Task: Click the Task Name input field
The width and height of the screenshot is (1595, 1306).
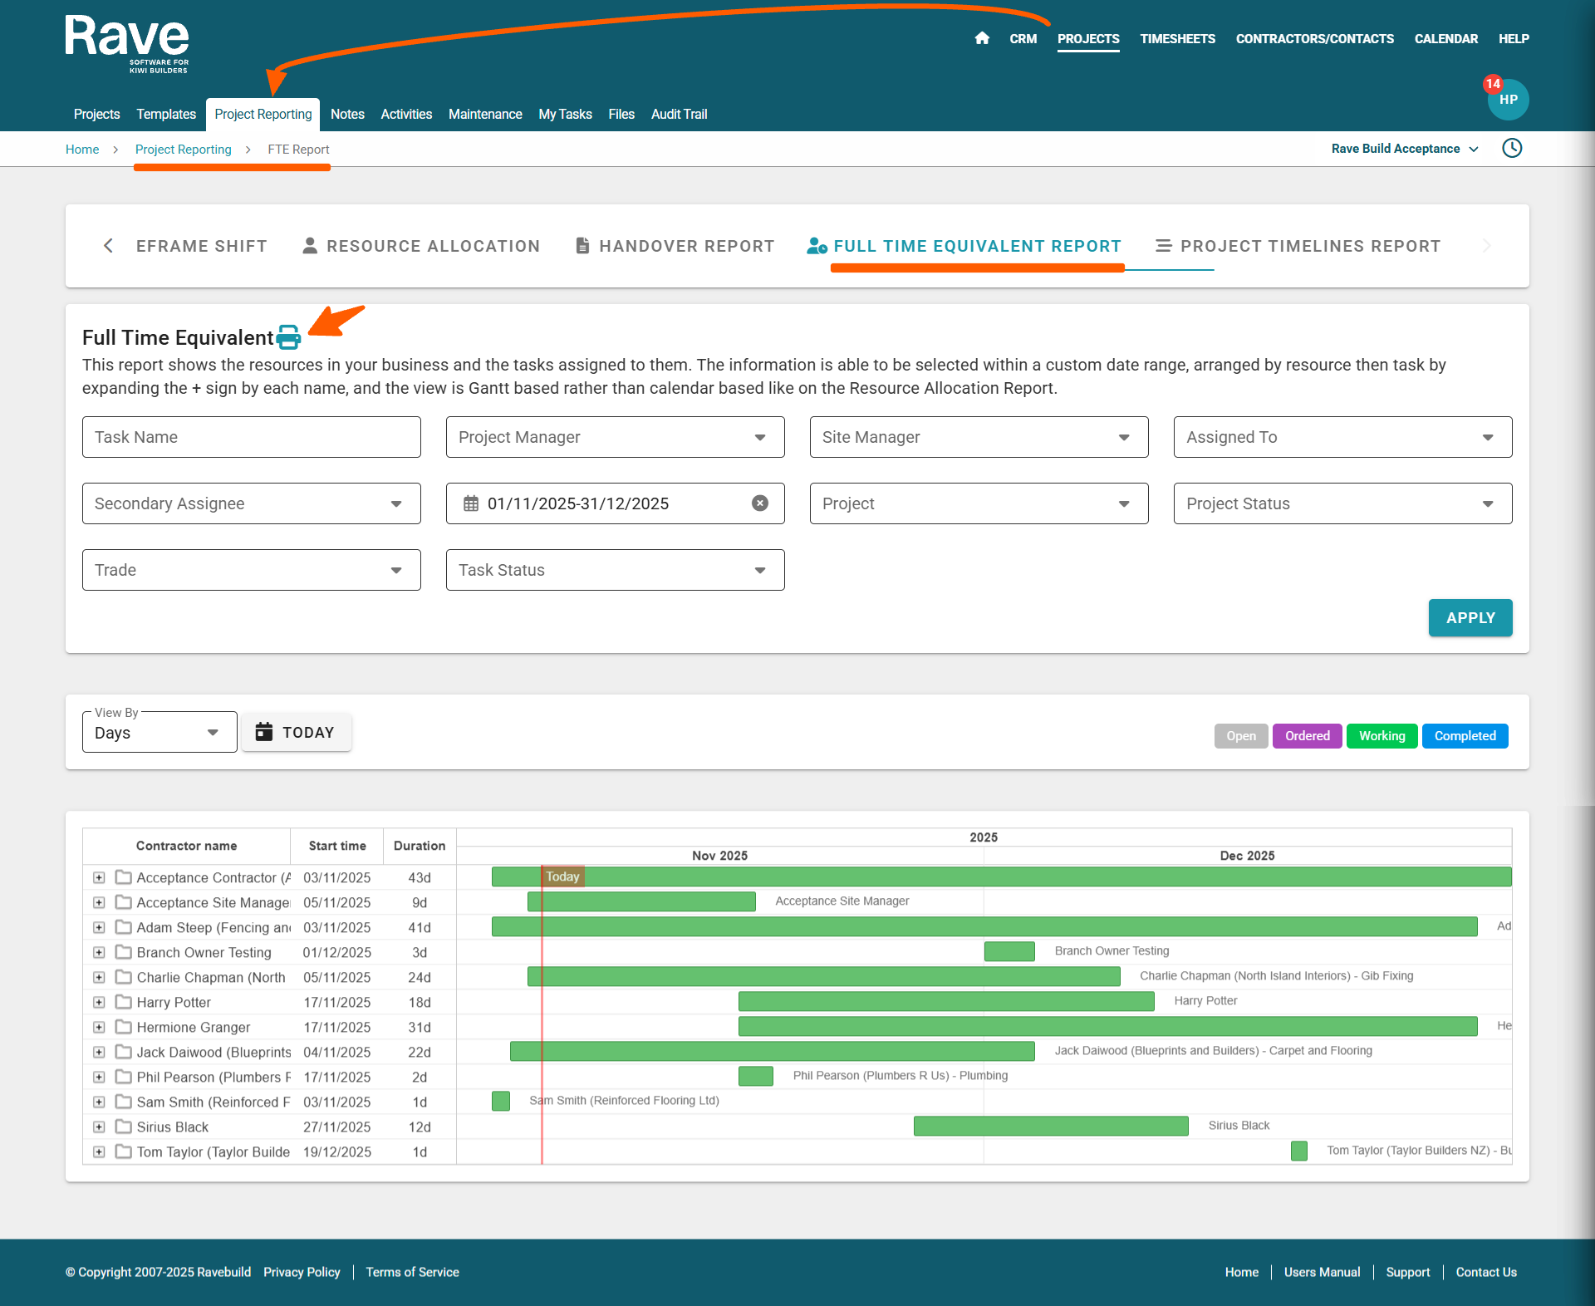Action: tap(251, 437)
